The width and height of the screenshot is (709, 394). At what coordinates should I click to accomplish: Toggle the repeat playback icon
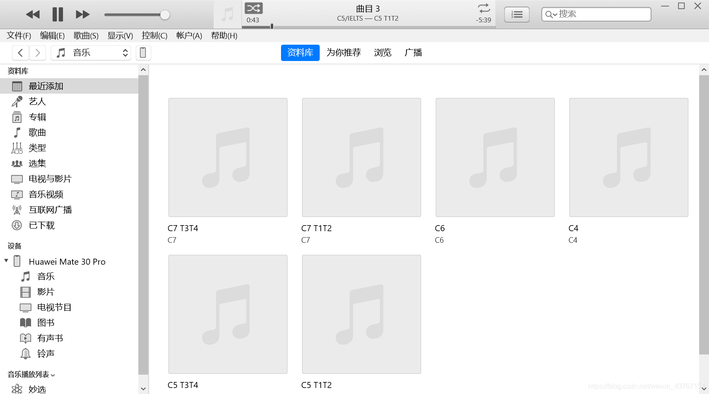[x=484, y=8]
